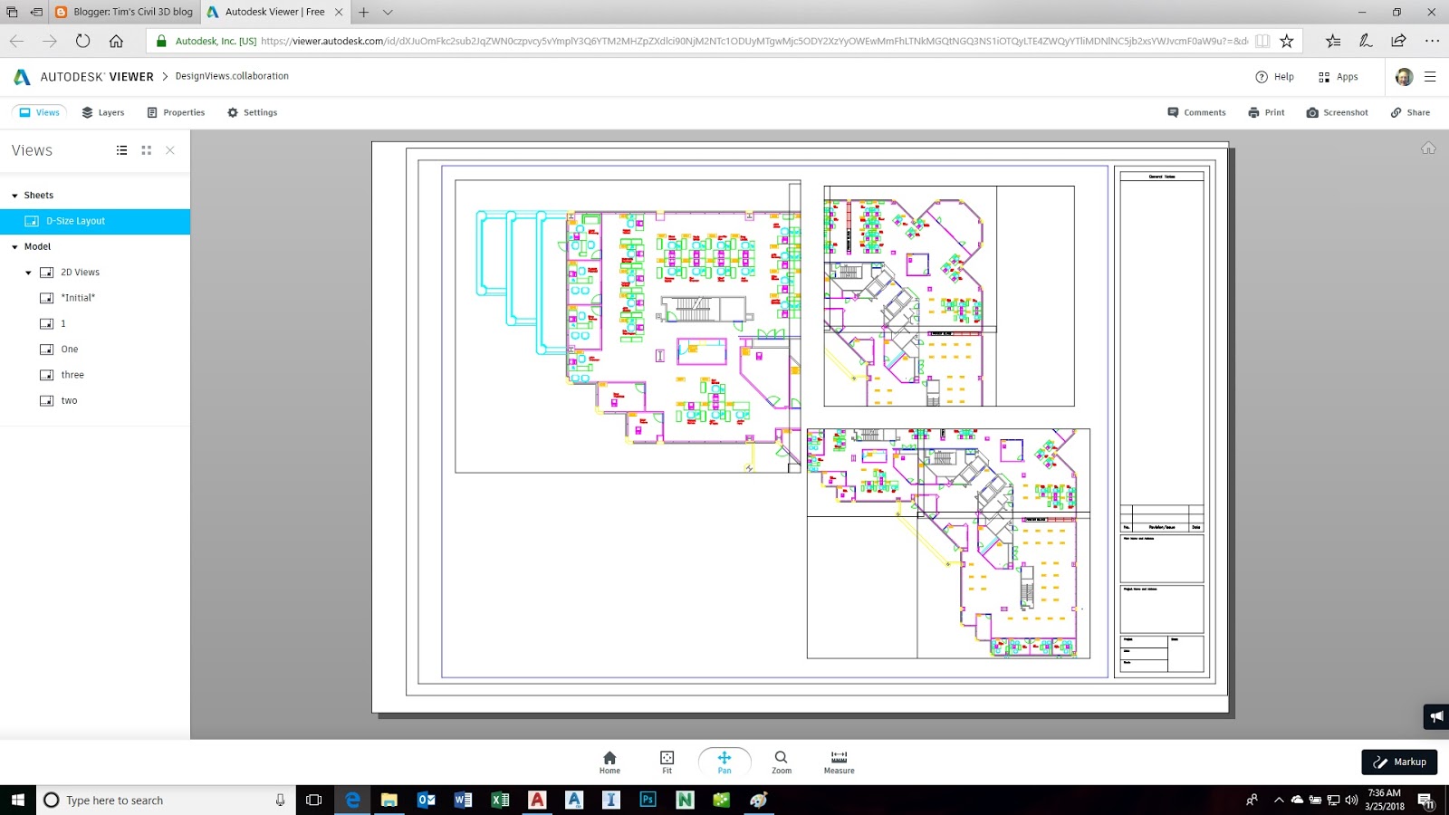Click Fit to view entire drawing
This screenshot has height=815, width=1449.
point(667,761)
